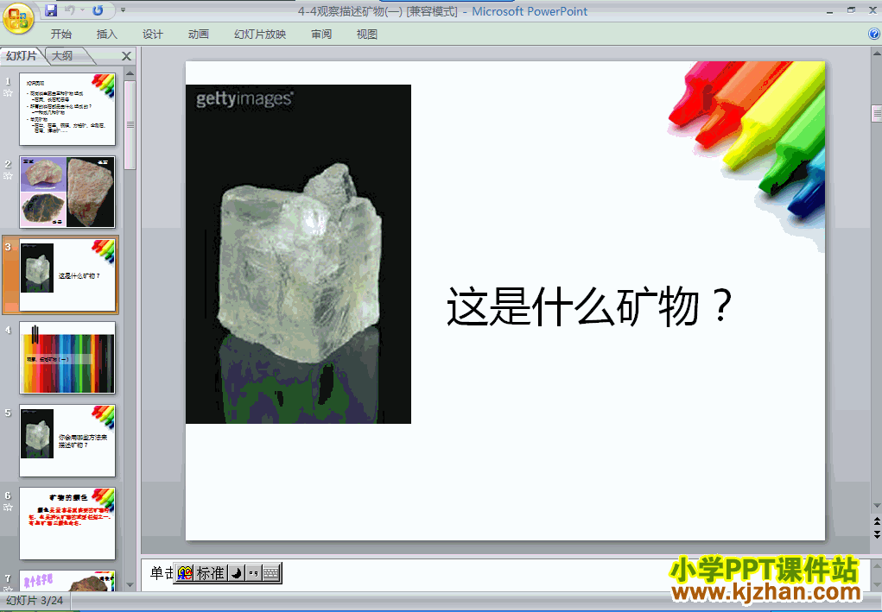Screen dimensions: 882x612
Task: Click the thumbnail pane scrollbar thumb
Action: tap(130, 125)
